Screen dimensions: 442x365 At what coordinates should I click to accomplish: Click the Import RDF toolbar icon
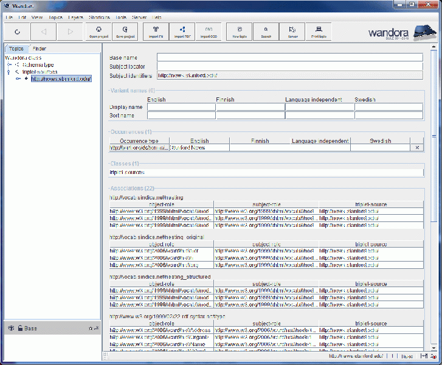(x=182, y=31)
